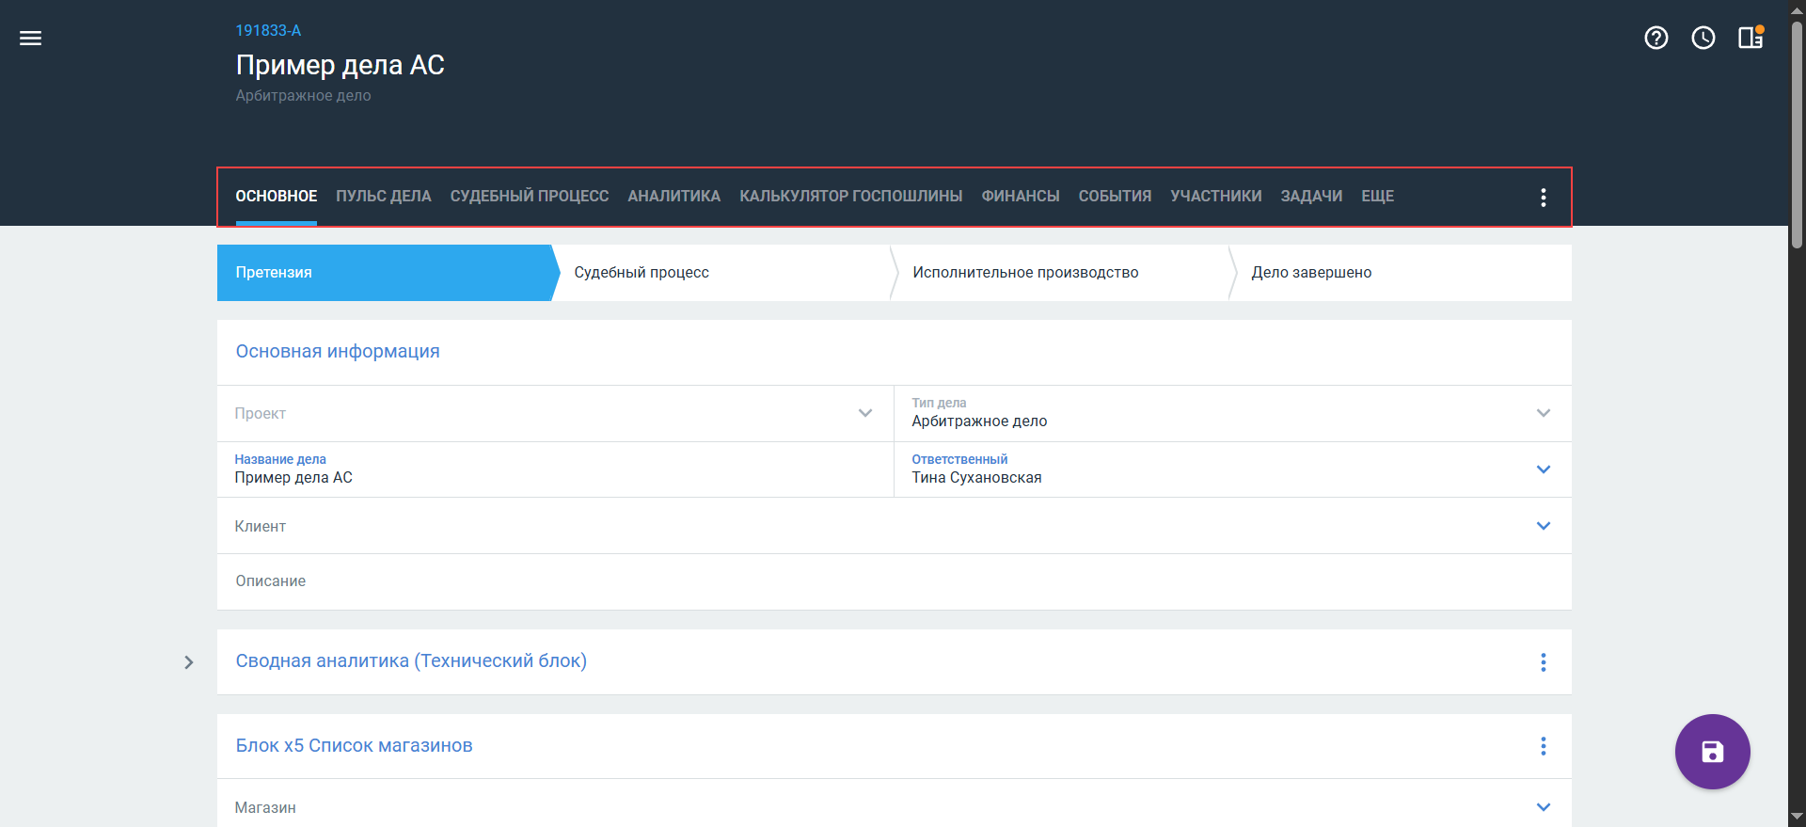Image resolution: width=1806 pixels, height=827 pixels.
Task: Open the tab bar three-dot menu
Action: click(1543, 198)
